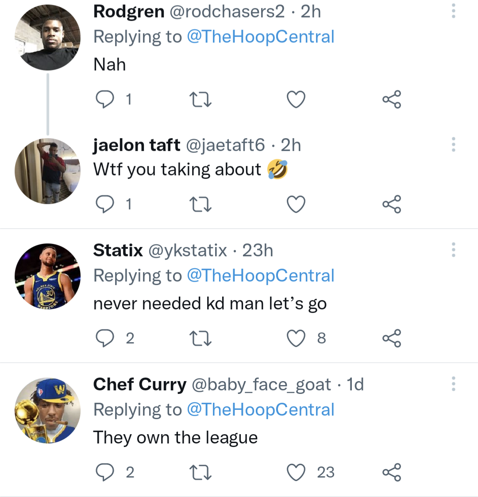Like jaelon taft's tweet
The width and height of the screenshot is (478, 497).
click(x=296, y=204)
